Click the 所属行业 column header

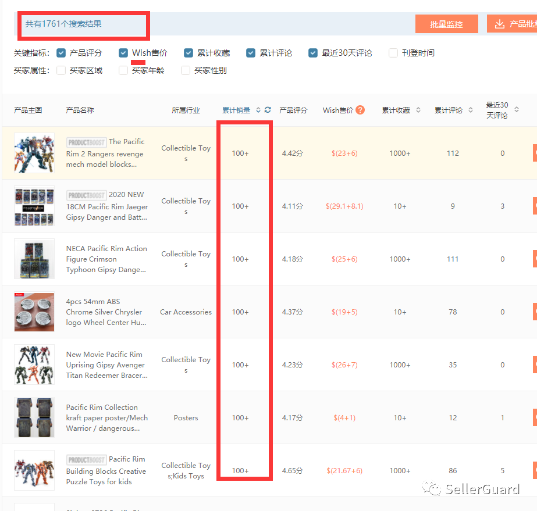tap(186, 110)
